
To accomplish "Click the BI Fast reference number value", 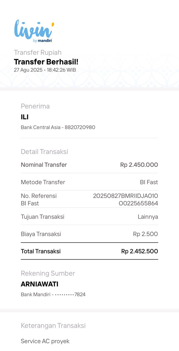I will click(x=125, y=200).
